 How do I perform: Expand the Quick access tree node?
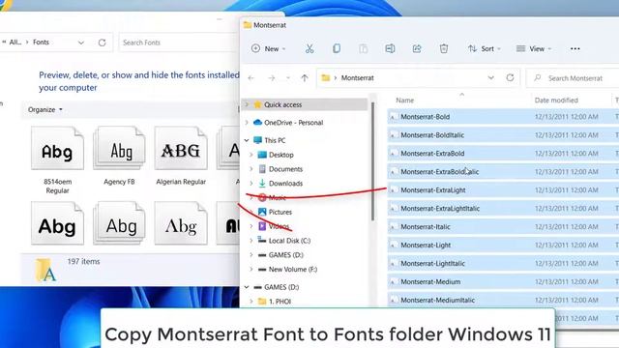pyautogui.click(x=247, y=104)
